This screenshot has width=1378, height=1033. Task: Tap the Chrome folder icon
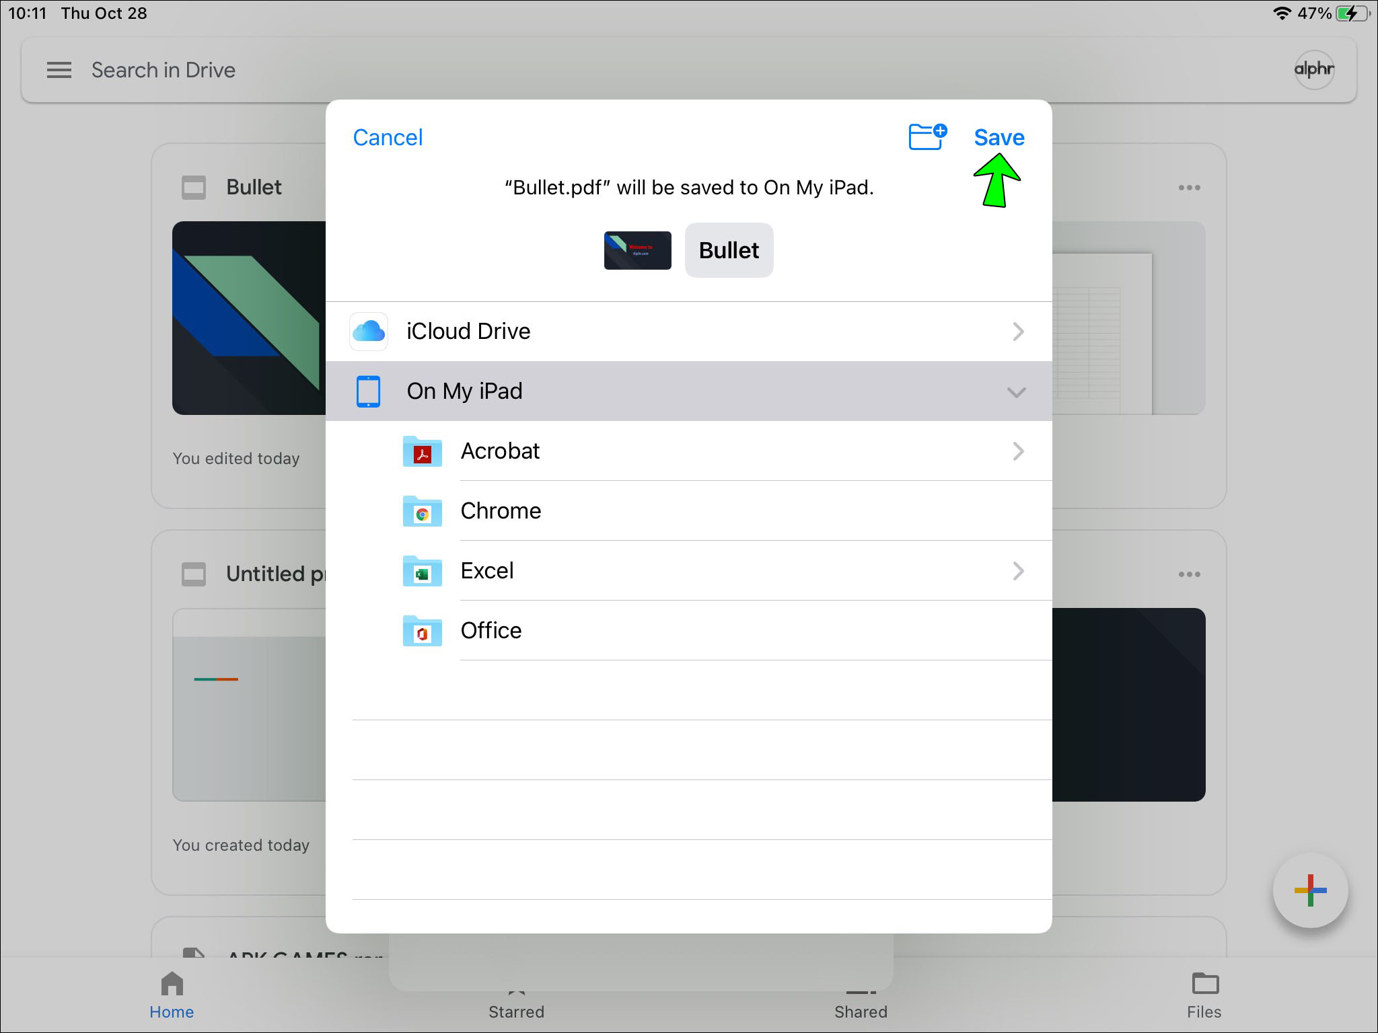[x=422, y=512]
